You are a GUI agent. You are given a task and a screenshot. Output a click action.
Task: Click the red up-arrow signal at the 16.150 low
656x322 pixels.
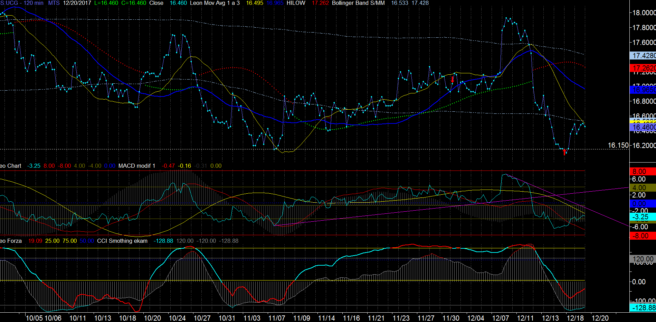click(x=564, y=152)
